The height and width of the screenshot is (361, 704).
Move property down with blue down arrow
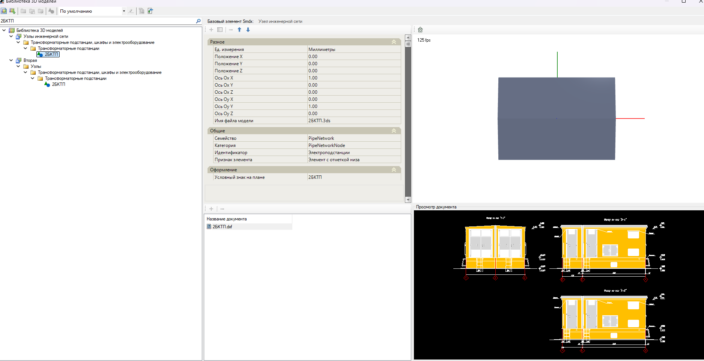(x=248, y=30)
